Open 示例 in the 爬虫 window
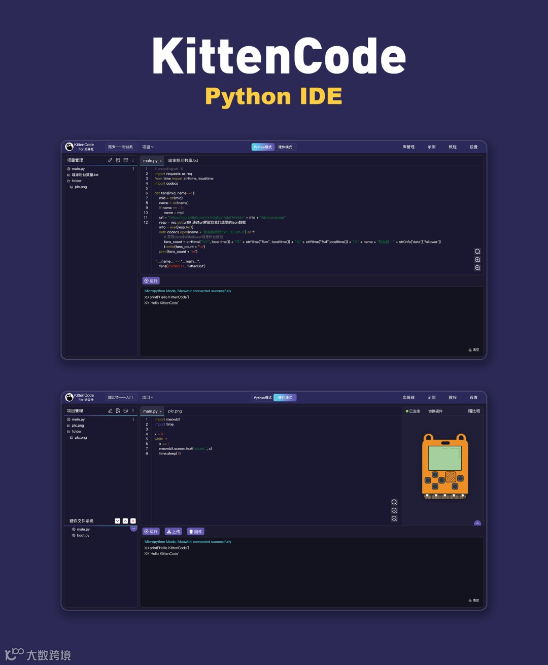Viewport: 548px width, 665px height. point(432,147)
